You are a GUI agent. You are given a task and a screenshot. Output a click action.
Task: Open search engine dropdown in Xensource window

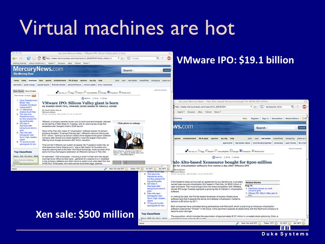pyautogui.click(x=264, y=107)
